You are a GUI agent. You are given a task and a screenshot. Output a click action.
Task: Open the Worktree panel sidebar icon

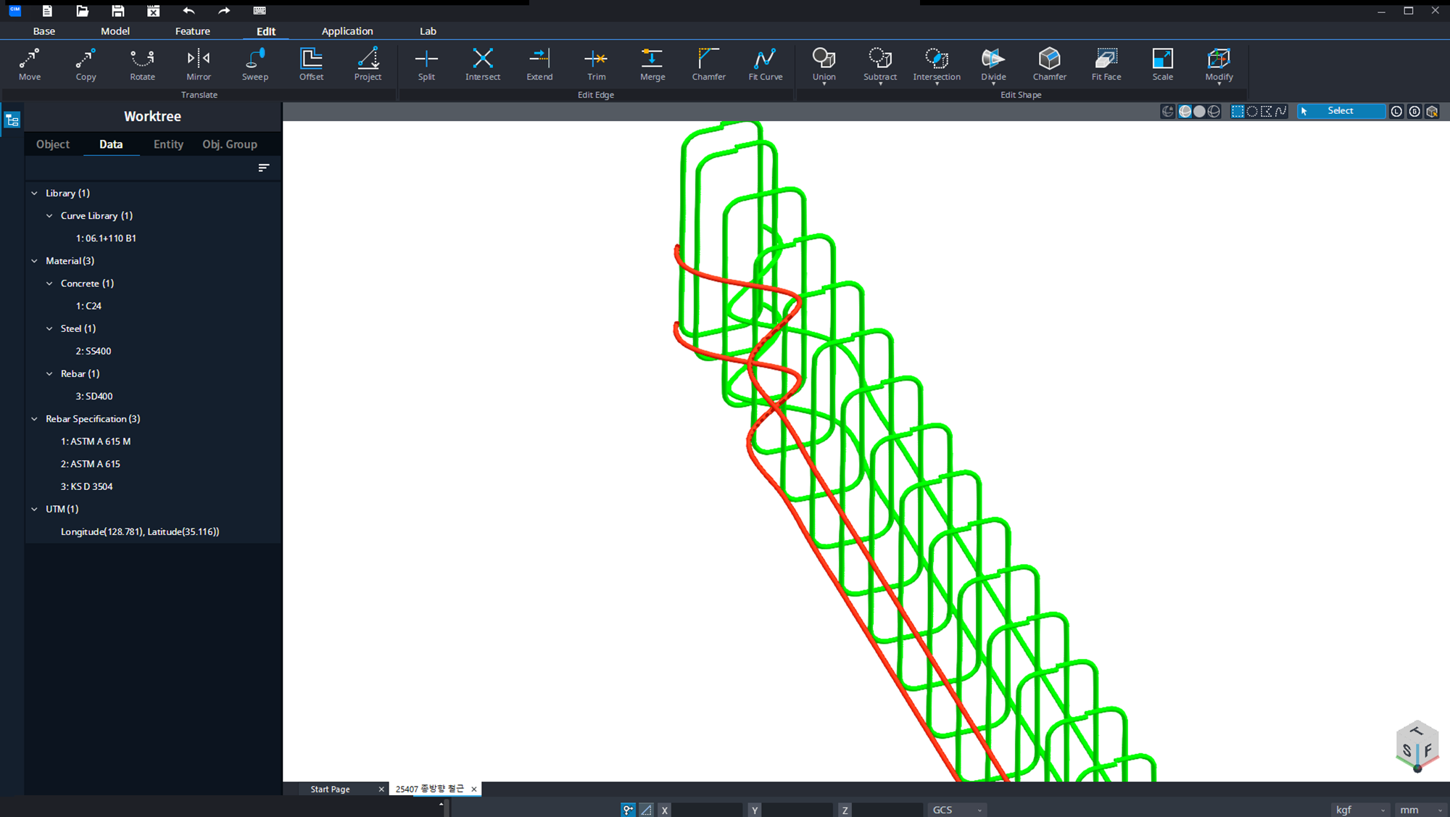[12, 120]
